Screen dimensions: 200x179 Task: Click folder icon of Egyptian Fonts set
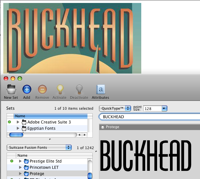point(24,128)
